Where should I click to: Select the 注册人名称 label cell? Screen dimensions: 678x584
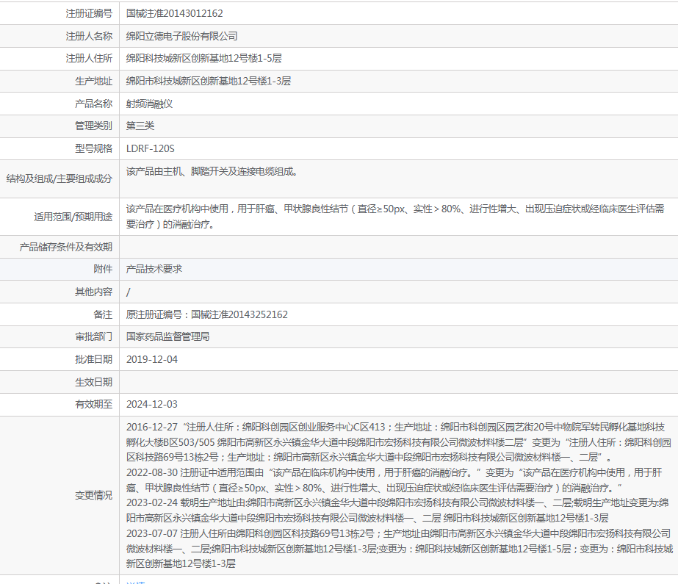[x=89, y=36]
